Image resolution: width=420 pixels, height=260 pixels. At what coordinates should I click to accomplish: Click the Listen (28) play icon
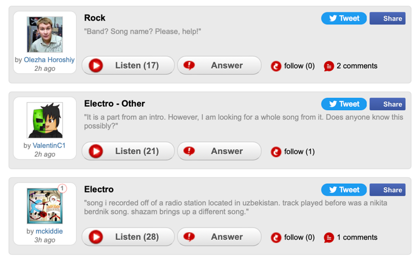[96, 237]
